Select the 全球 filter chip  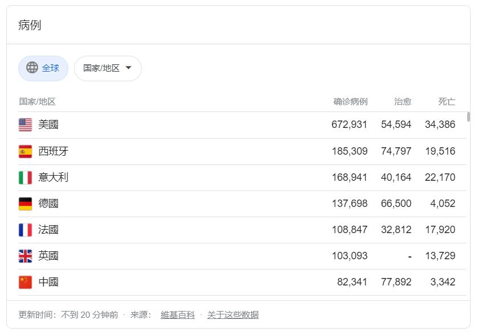tap(43, 68)
